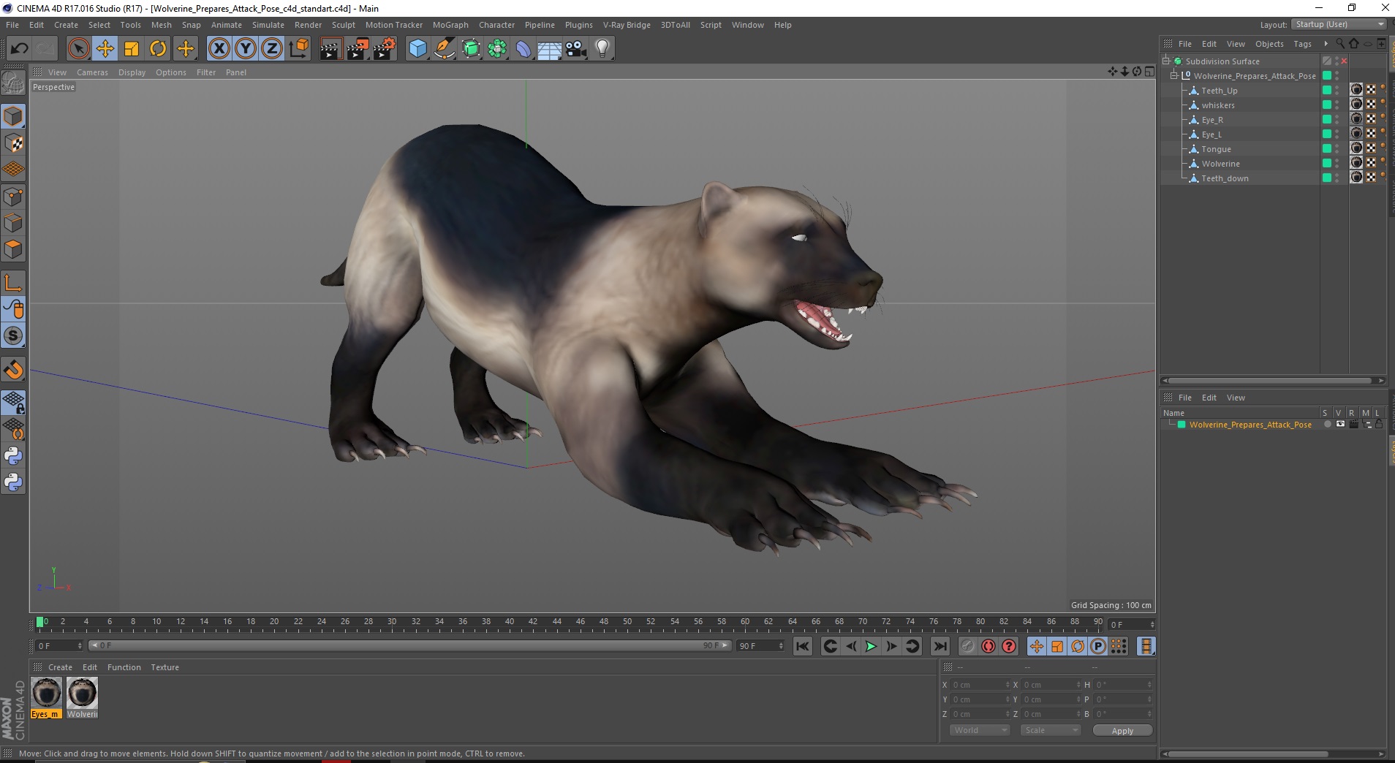
Task: Go to end of animation
Action: [x=940, y=646]
